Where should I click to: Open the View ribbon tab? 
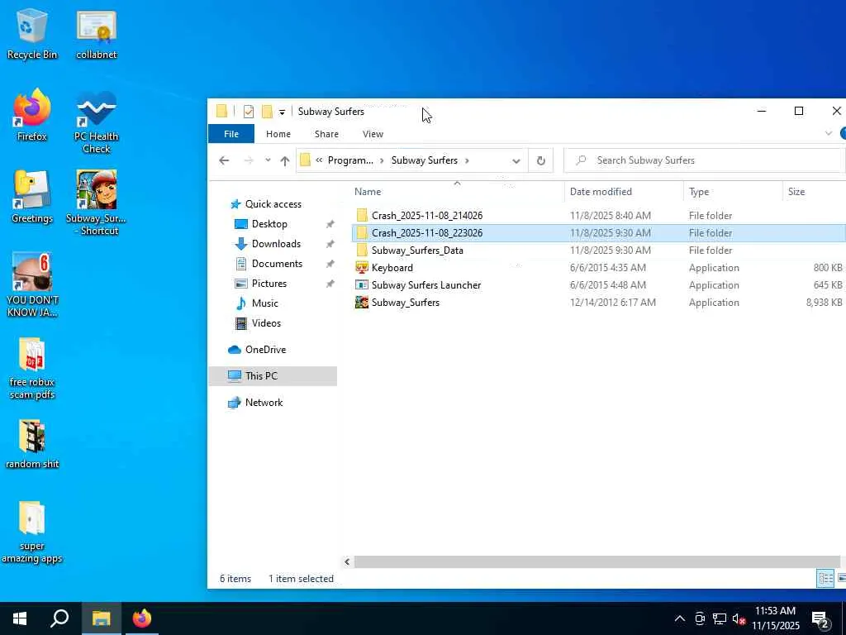(x=373, y=134)
